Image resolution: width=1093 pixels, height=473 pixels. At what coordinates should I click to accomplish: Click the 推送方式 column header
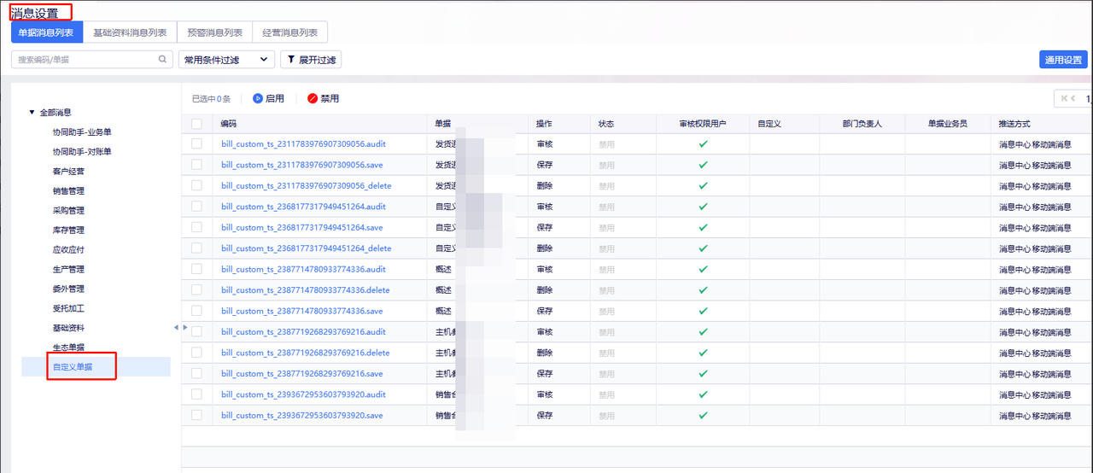[x=1014, y=124]
